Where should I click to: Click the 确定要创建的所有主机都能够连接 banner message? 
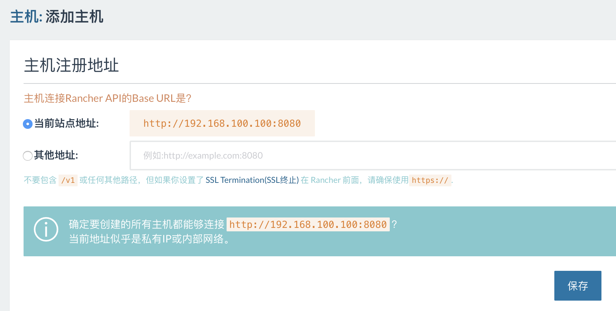point(147,224)
